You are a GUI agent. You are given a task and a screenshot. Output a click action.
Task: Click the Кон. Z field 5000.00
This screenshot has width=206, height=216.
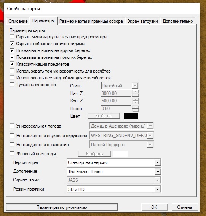(x=116, y=101)
